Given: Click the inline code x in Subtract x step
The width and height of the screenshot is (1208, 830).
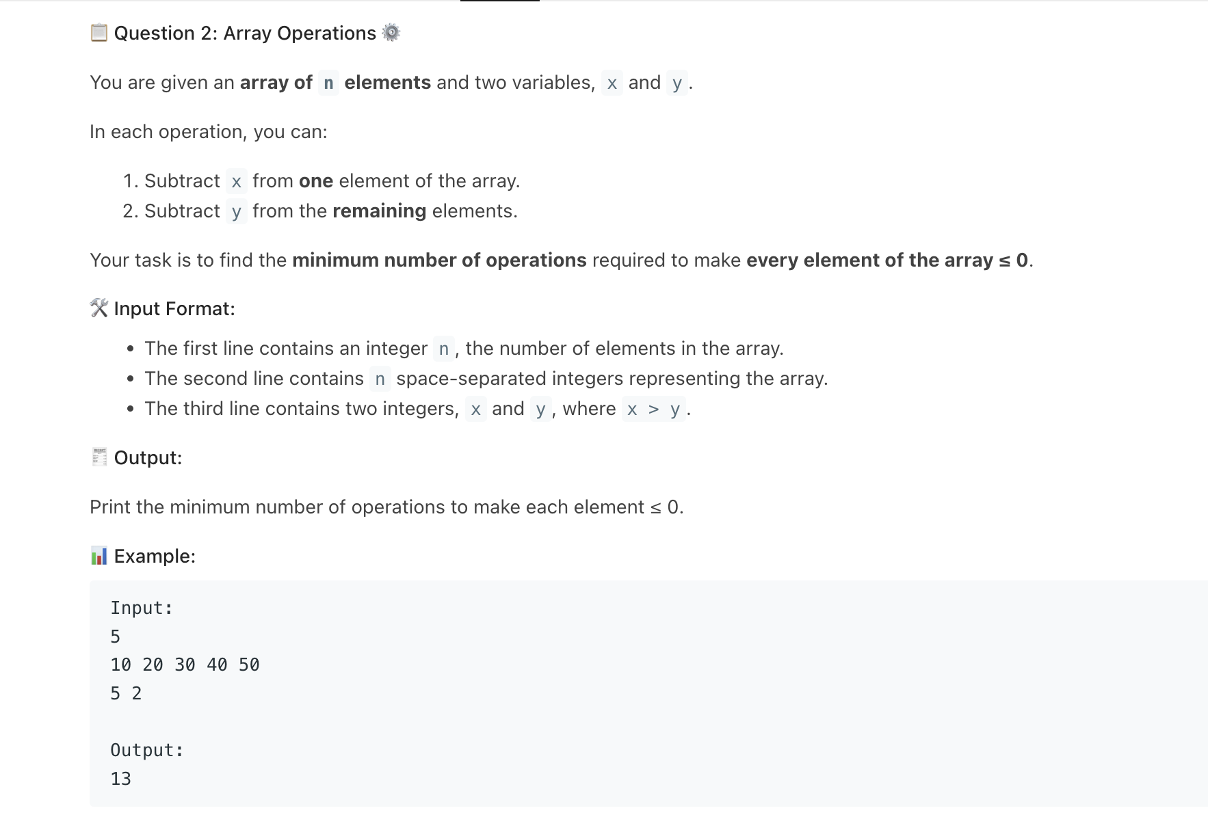Looking at the screenshot, I should [236, 181].
